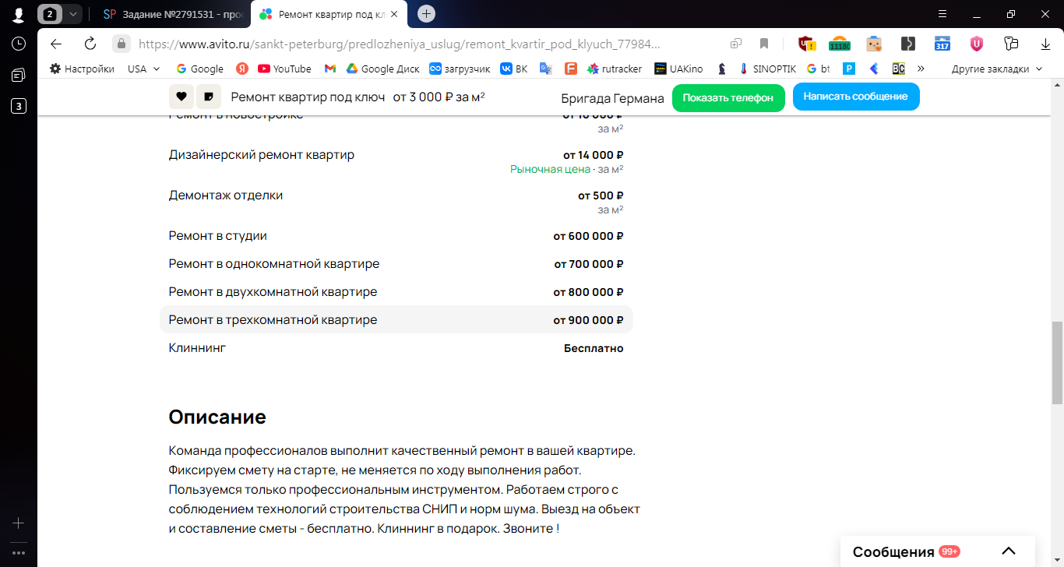
Task: Click the page vertical scrollbar thumb
Action: [x=1057, y=362]
